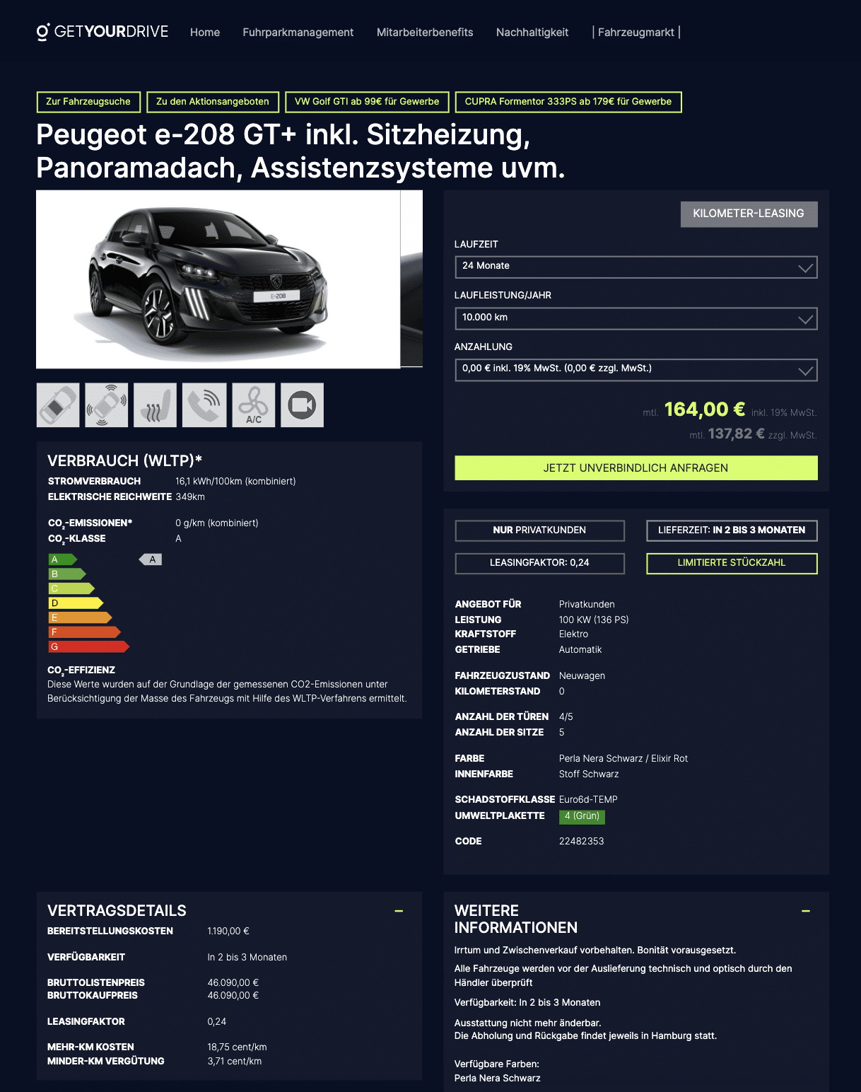Click Jetzt unverbindlich anfragen button
The height and width of the screenshot is (1092, 861).
click(x=636, y=468)
